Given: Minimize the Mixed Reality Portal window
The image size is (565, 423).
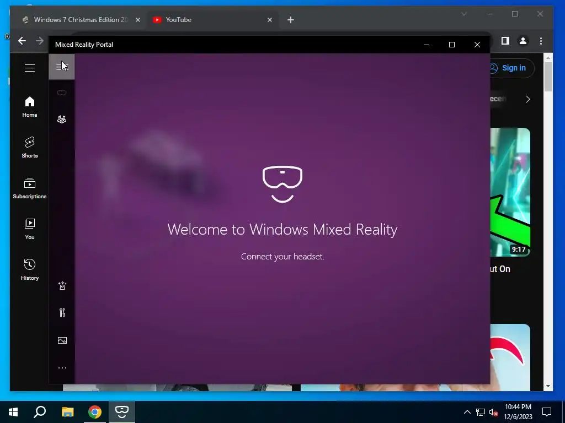Looking at the screenshot, I should tap(427, 45).
